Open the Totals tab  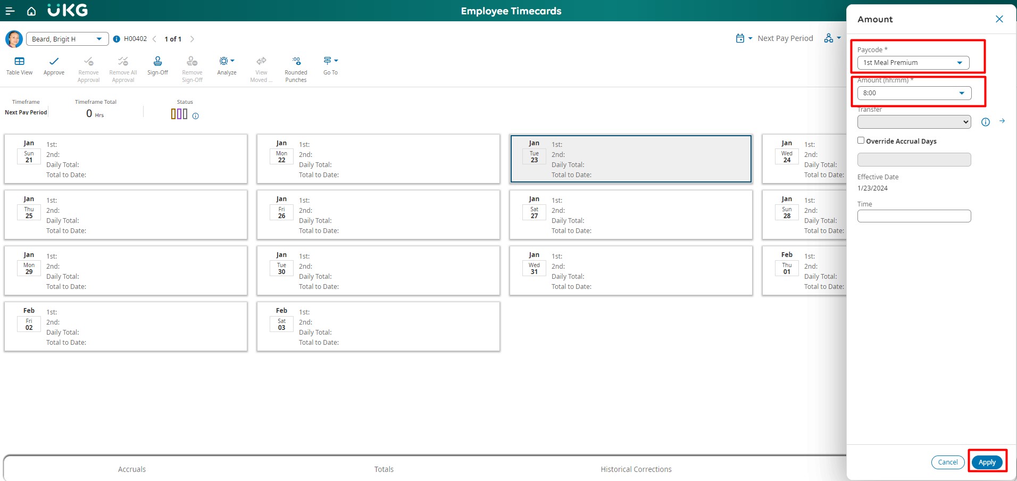coord(384,469)
